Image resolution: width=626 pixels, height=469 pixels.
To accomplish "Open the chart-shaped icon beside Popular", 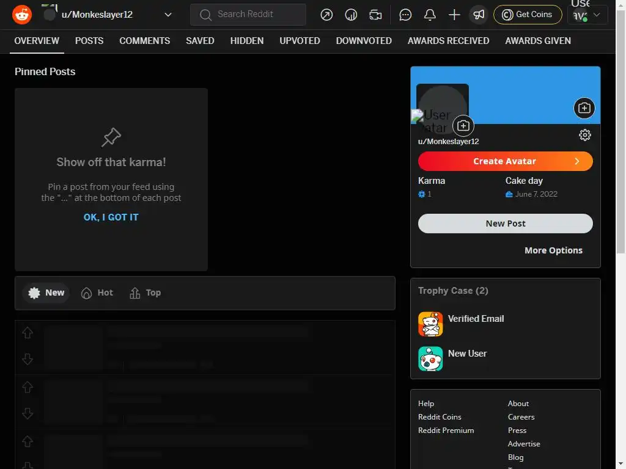I will tap(351, 15).
